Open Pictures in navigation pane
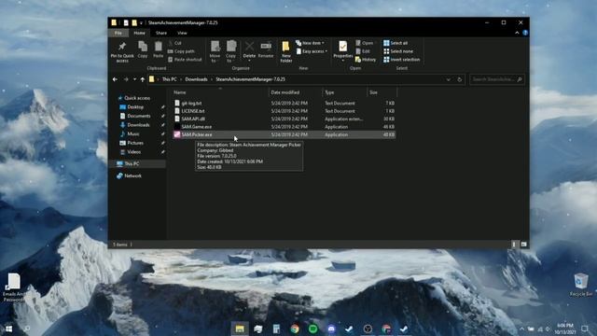Screen dimensions: 597x336 pos(135,143)
